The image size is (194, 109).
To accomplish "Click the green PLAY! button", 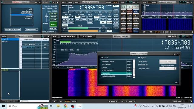I will coord(53,24).
